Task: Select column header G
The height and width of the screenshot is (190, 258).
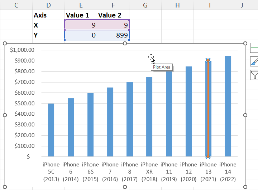Action: (145, 5)
